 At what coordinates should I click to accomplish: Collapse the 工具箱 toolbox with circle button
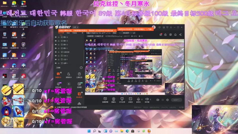point(81,68)
